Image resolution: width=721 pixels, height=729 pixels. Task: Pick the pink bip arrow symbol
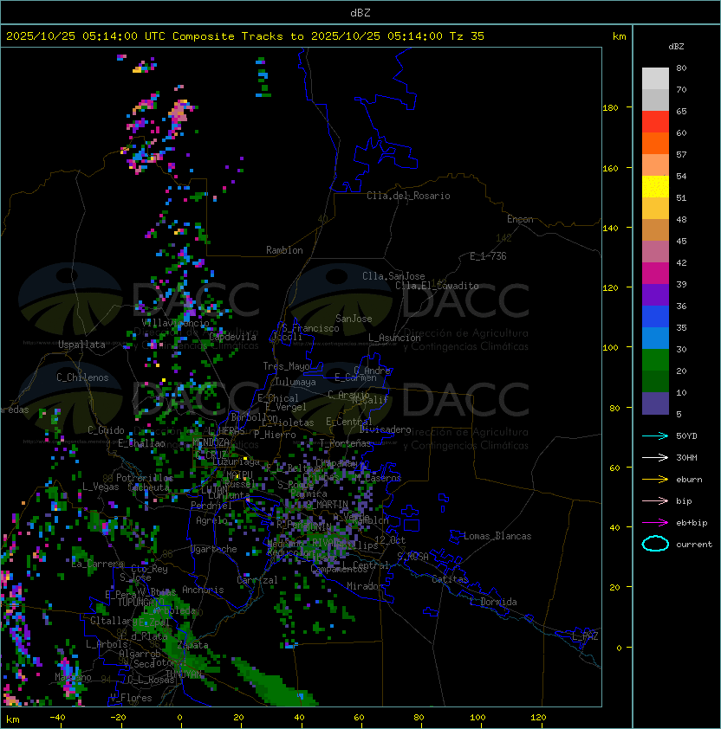pos(655,501)
